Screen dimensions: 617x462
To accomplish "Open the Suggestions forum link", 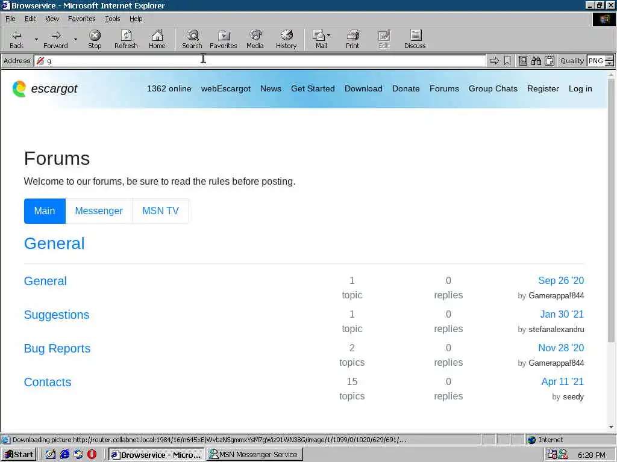I will [x=57, y=315].
